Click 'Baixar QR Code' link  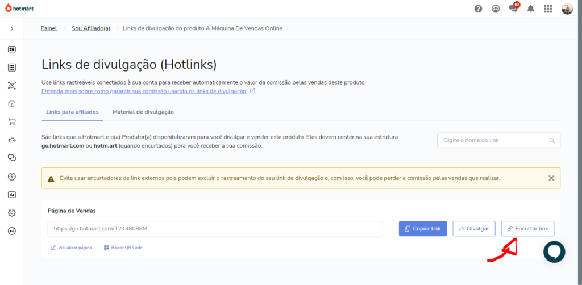coord(123,248)
